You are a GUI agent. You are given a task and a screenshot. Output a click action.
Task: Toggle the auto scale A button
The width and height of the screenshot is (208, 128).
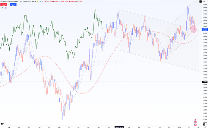coord(204,124)
